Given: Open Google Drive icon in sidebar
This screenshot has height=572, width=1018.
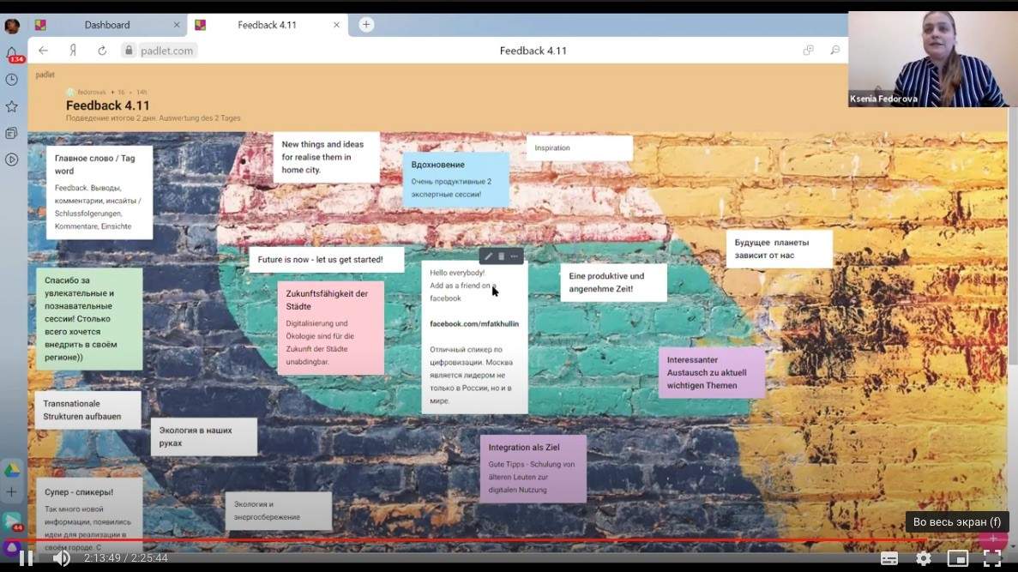Looking at the screenshot, I should (12, 470).
